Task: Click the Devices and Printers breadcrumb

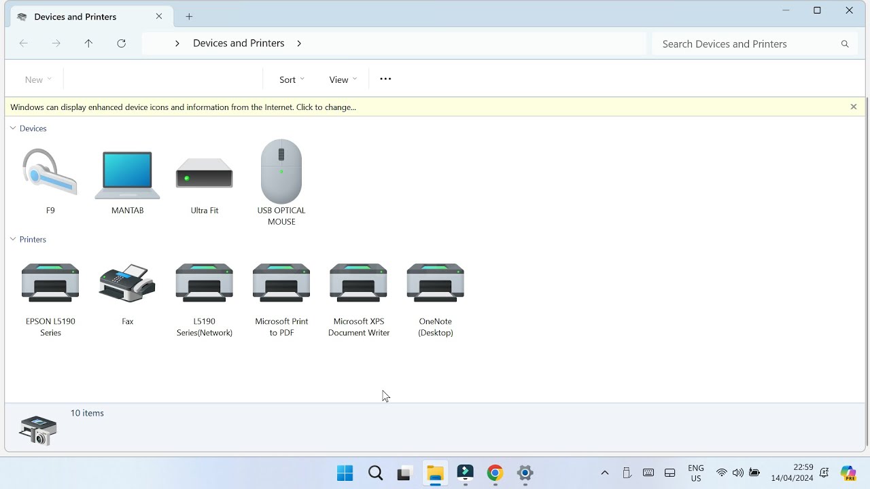Action: [x=239, y=43]
